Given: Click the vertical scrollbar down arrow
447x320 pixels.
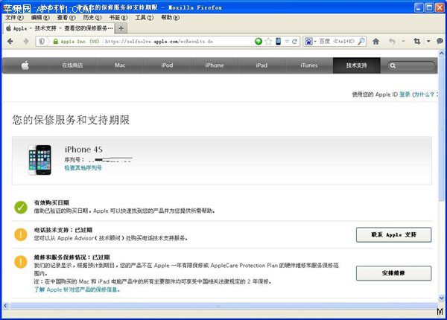Looking at the screenshot, I should 442,298.
